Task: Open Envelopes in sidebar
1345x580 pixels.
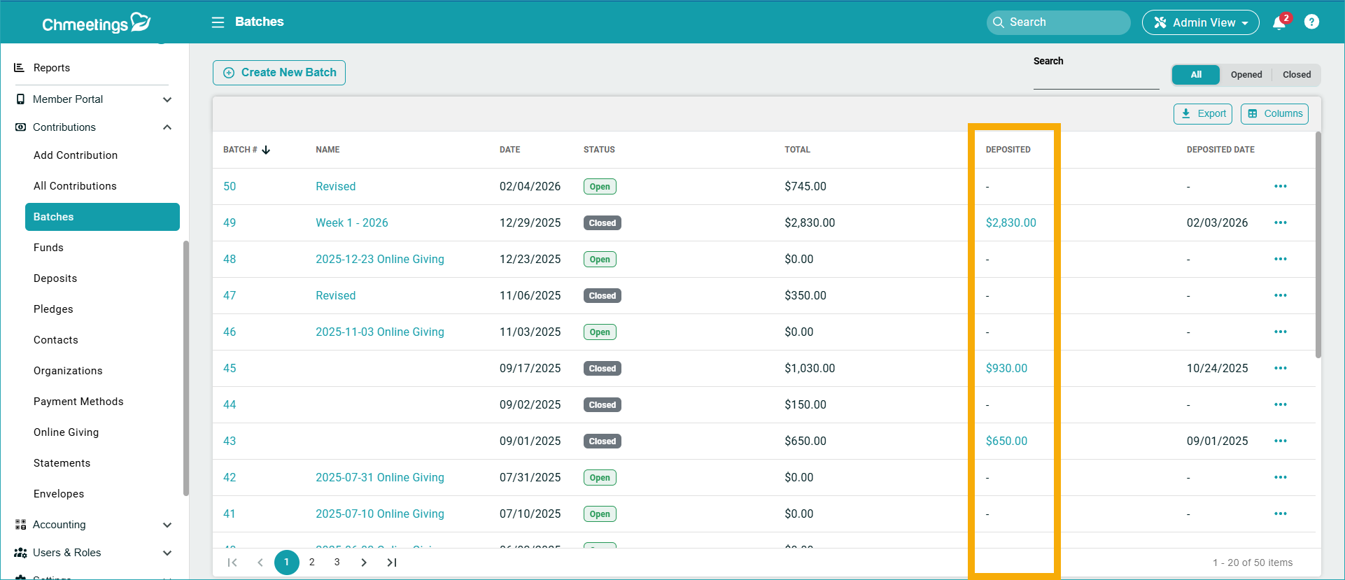Action: (x=59, y=494)
